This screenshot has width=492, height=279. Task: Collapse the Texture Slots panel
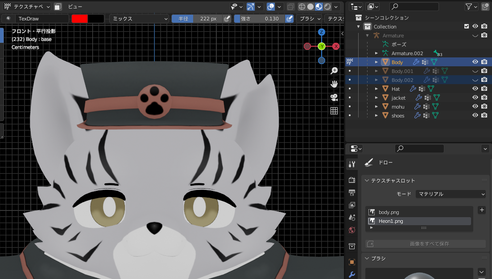[x=367, y=180]
